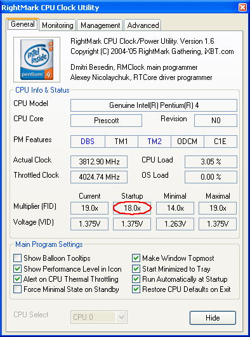The image size is (250, 337).
Task: Click the ODCM feature cell
Action: point(187,142)
